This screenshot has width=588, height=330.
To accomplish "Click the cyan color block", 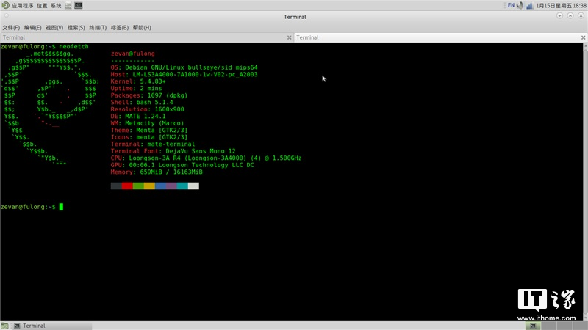I will 182,186.
